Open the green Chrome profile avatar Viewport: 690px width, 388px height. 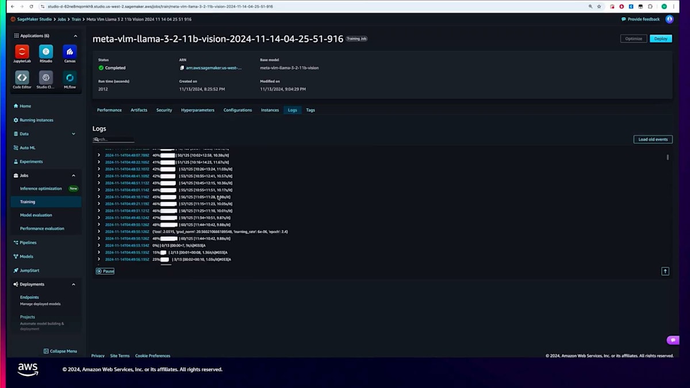[x=665, y=6]
